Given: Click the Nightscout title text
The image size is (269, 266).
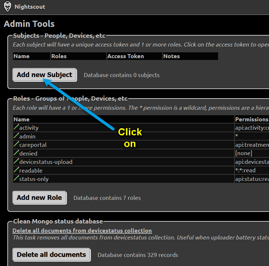Looking at the screenshot, I should [30, 7].
